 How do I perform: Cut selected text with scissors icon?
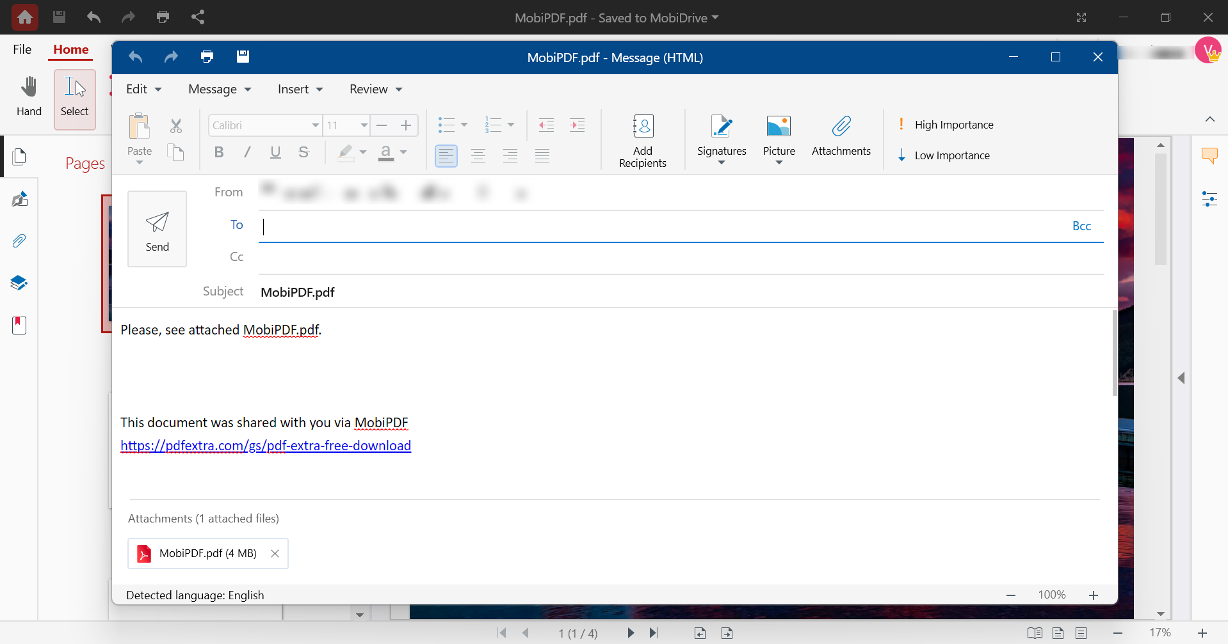(176, 125)
